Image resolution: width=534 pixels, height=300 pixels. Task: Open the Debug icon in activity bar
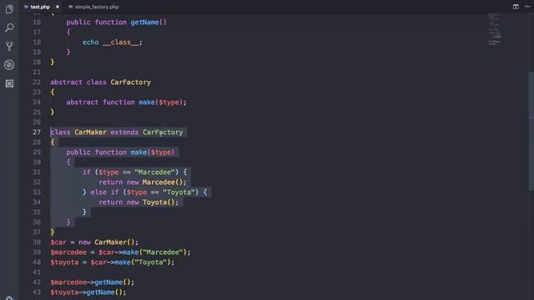[9, 65]
